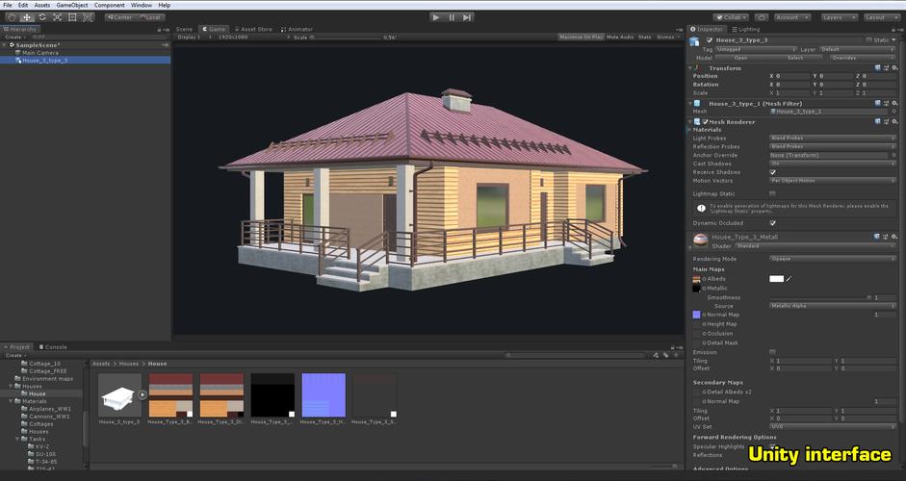Viewport: 906px width, 481px height.
Task: Click the Step forward button
Action: (467, 17)
